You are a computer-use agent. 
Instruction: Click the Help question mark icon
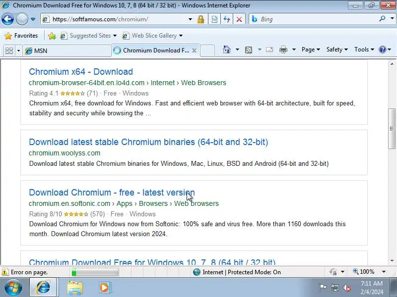[x=382, y=49]
